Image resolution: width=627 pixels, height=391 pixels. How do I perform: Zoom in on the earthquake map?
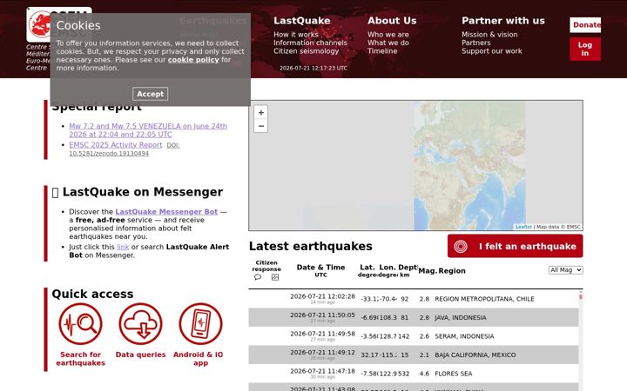click(260, 112)
